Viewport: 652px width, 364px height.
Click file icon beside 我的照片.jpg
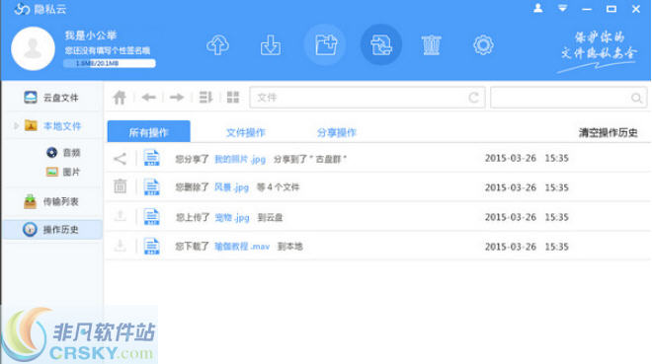(151, 158)
